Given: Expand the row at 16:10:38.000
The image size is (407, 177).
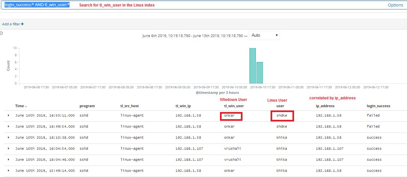Looking at the screenshot, I should 8,138.
